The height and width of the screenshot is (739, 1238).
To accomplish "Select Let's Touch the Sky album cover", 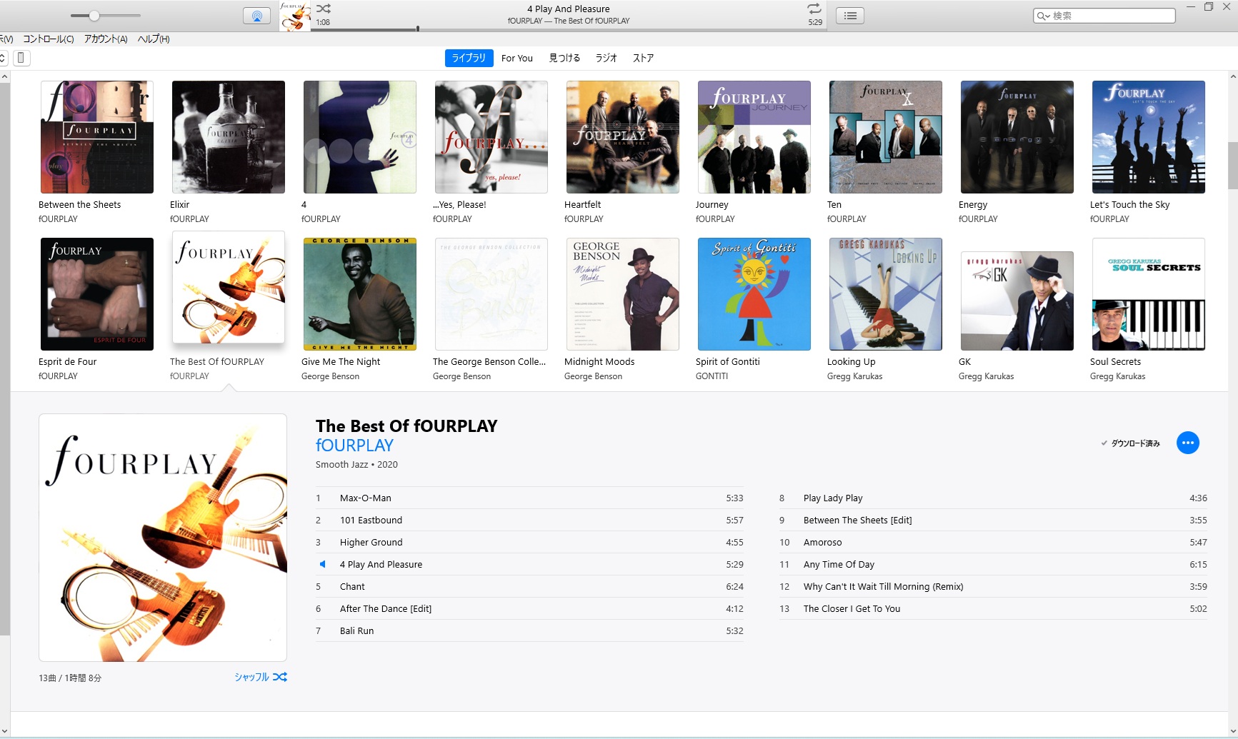I will [1149, 137].
